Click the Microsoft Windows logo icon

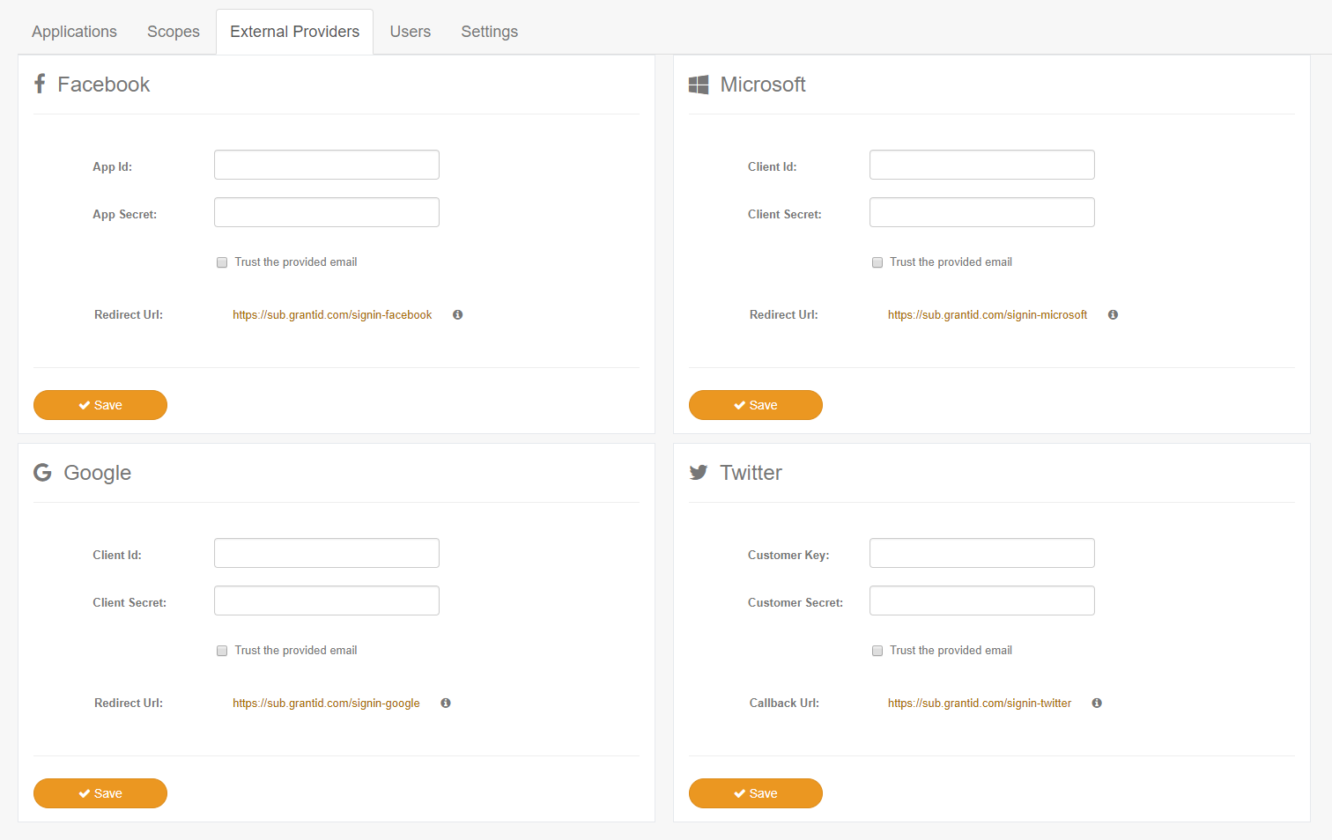699,85
